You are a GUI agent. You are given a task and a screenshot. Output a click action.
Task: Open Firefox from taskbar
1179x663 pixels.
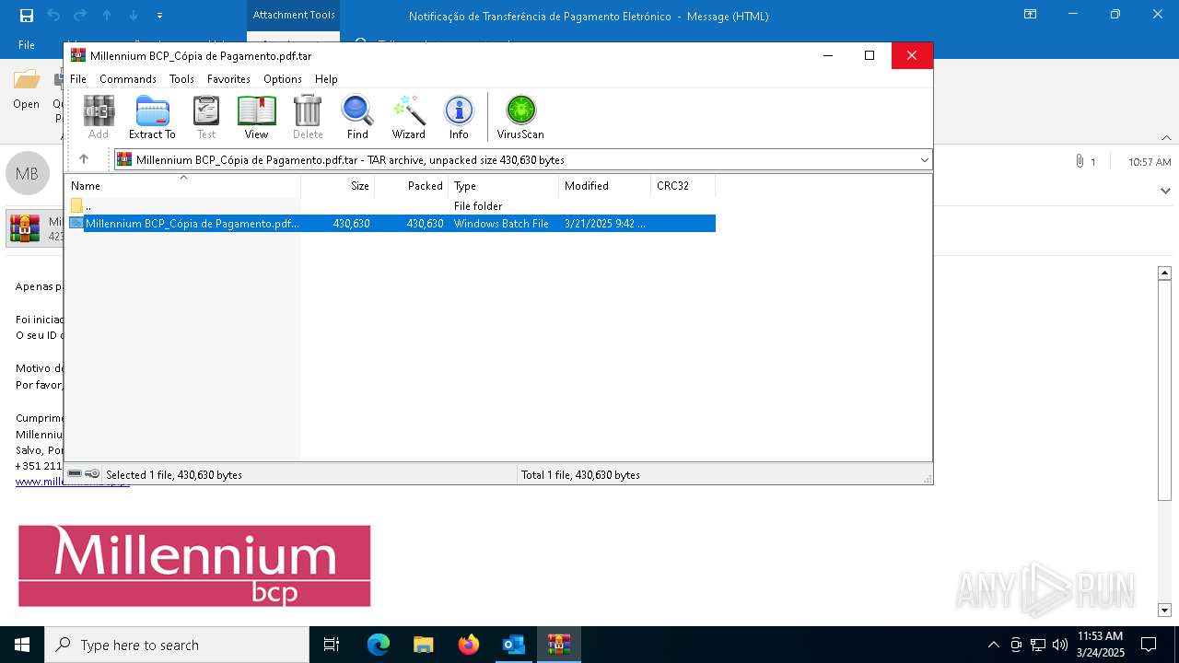(x=469, y=645)
